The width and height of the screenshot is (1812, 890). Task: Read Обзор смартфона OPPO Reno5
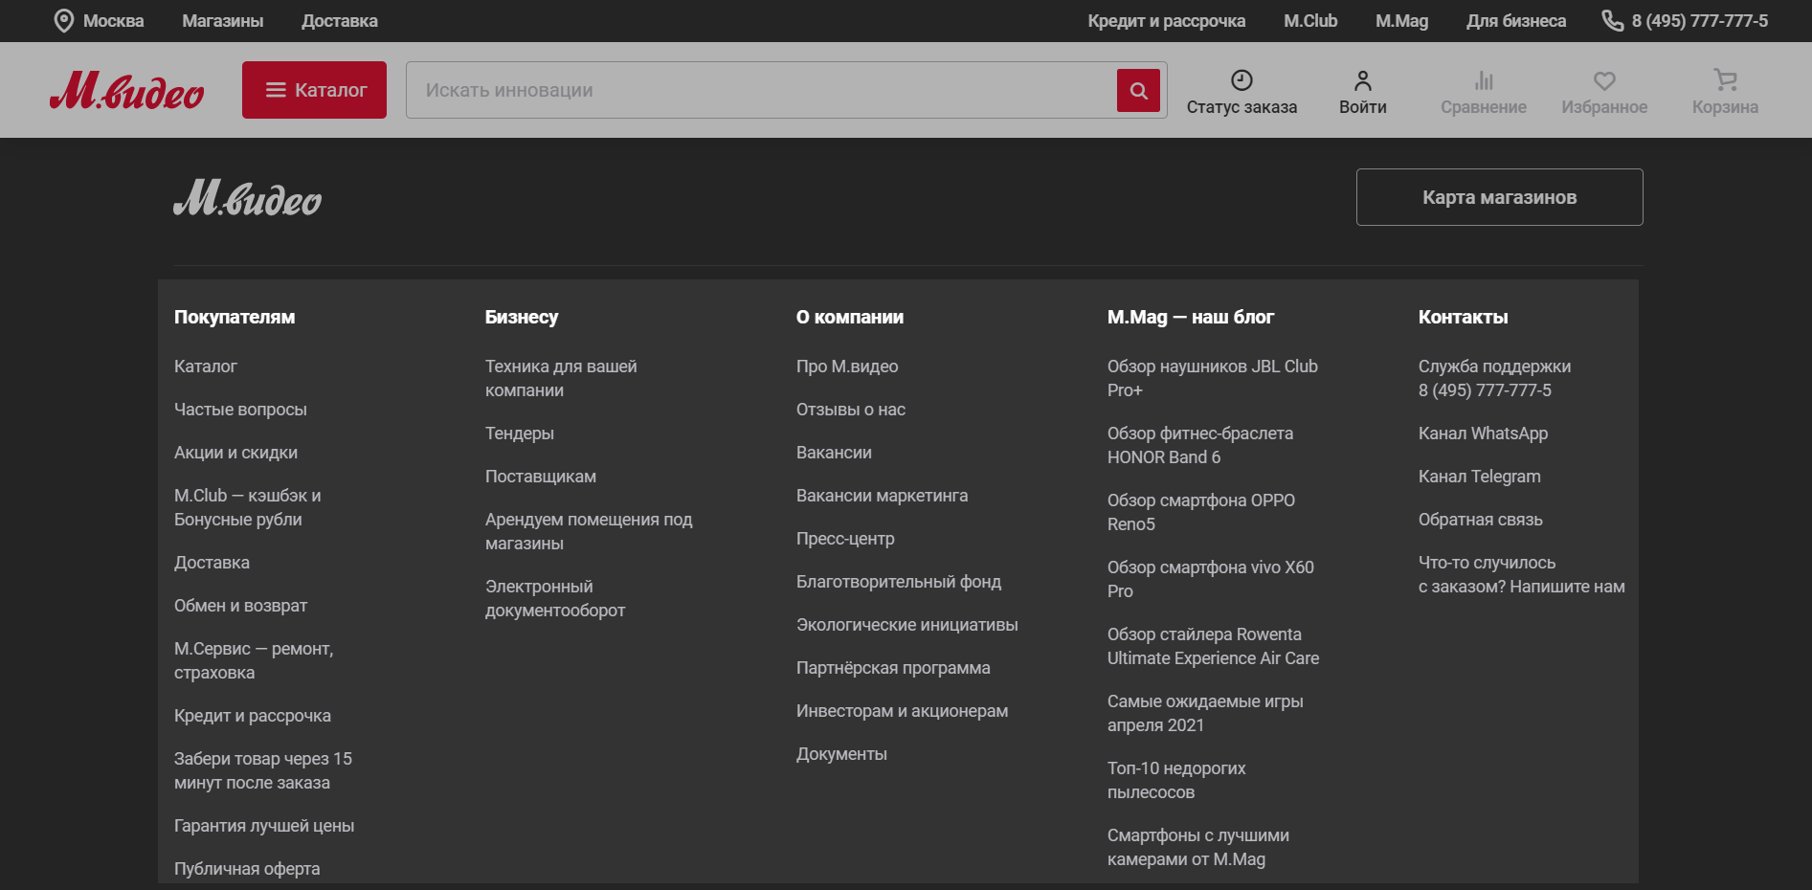point(1201,512)
